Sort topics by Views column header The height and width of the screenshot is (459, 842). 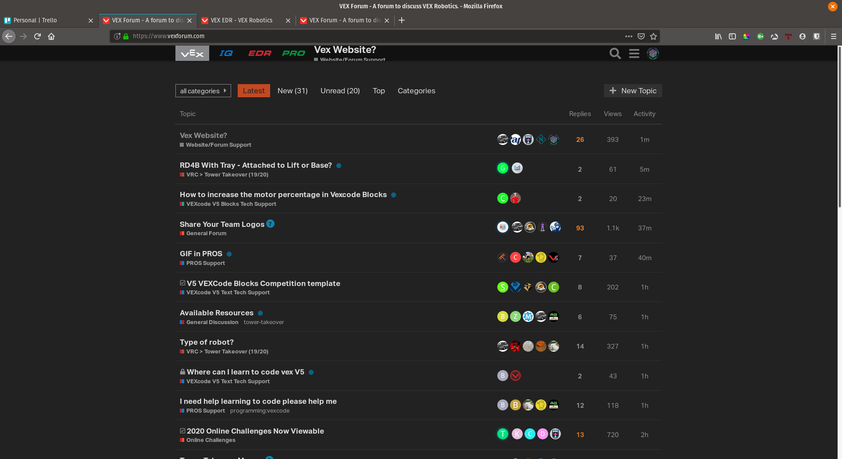click(x=613, y=114)
